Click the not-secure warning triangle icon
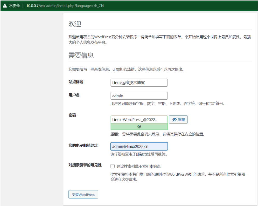 pyautogui.click(x=5, y=6)
